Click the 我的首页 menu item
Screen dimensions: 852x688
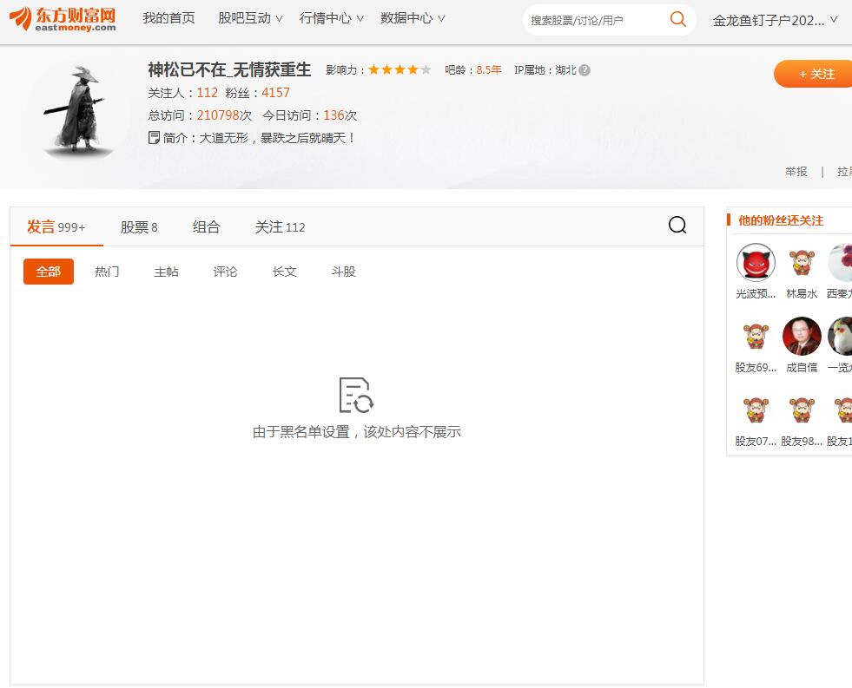(x=168, y=18)
